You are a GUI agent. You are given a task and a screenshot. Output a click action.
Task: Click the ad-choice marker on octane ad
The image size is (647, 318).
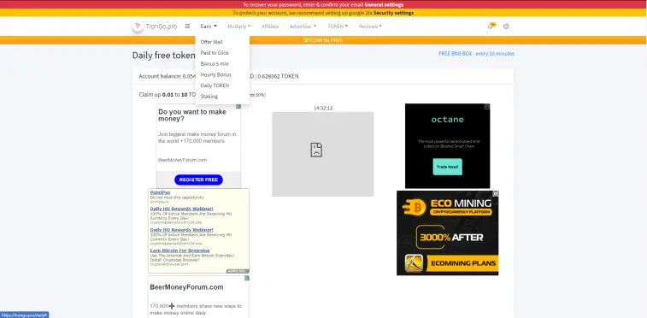[x=487, y=106]
